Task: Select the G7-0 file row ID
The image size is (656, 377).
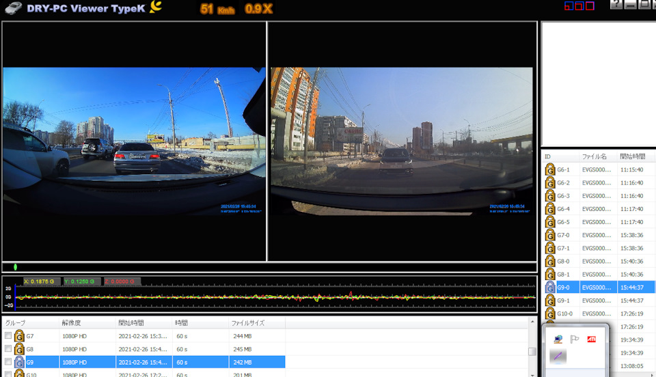Action: 563,235
